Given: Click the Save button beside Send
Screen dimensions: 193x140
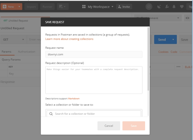Looking at the screenshot, I should click(184, 40).
